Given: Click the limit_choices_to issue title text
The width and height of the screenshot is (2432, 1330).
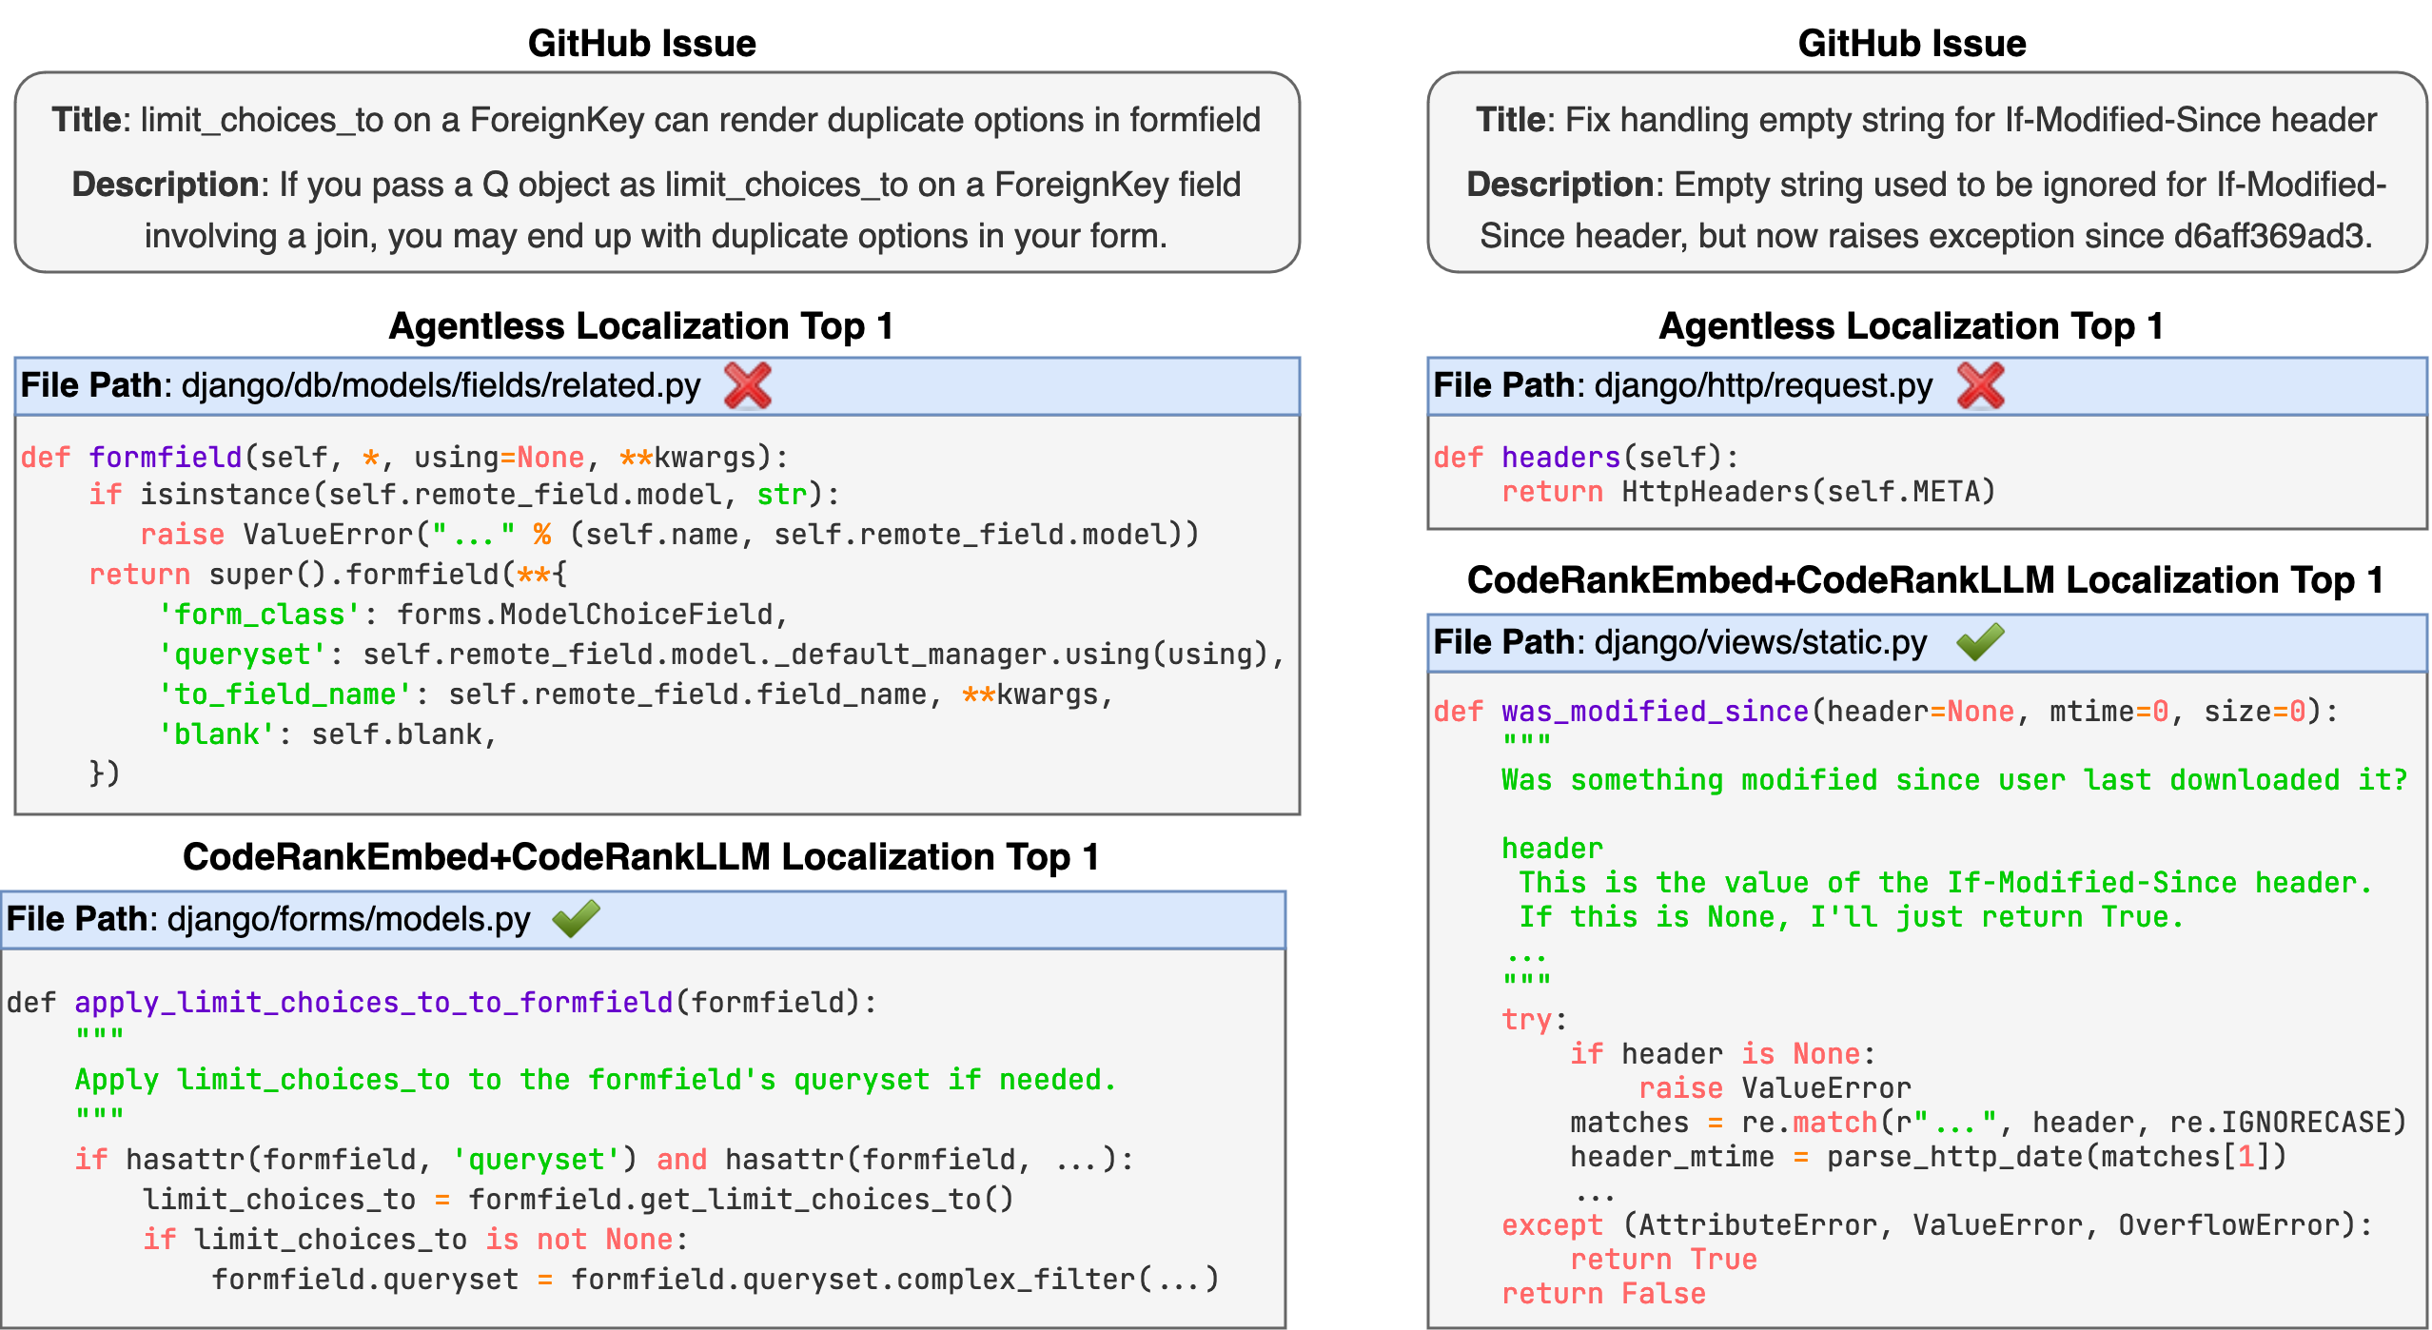Looking at the screenshot, I should tap(700, 120).
